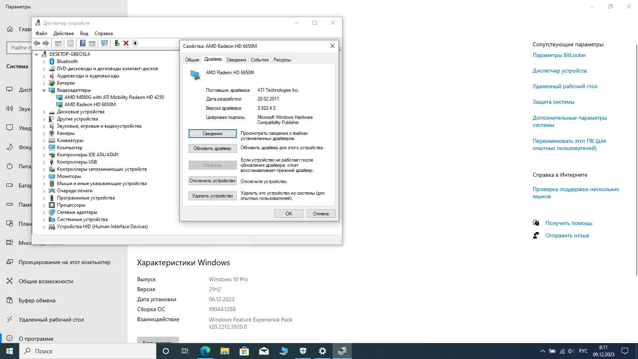Open the Параметры BitLocker link
Image resolution: width=638 pixels, height=359 pixels.
[x=559, y=55]
